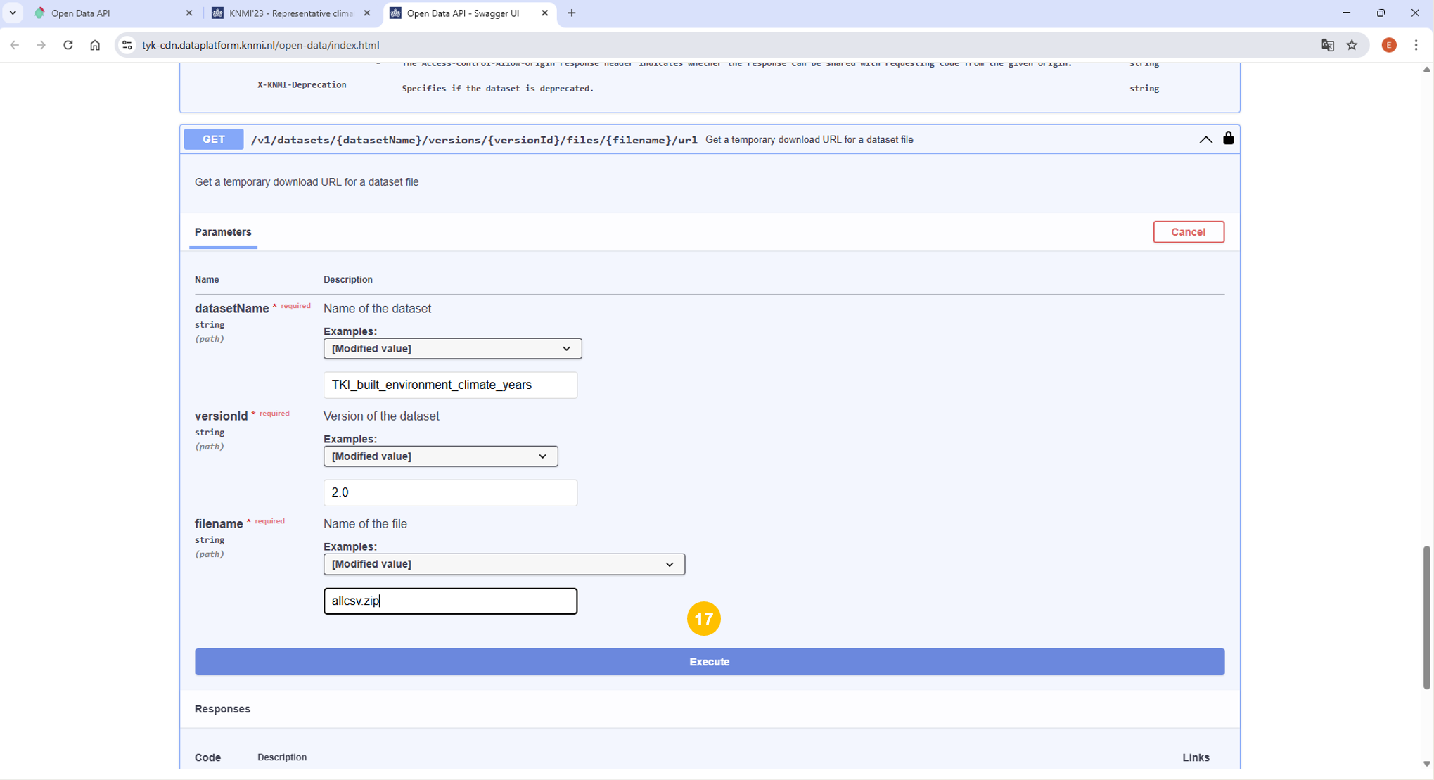Click the Cancel button
Image resolution: width=1434 pixels, height=780 pixels.
click(1188, 232)
